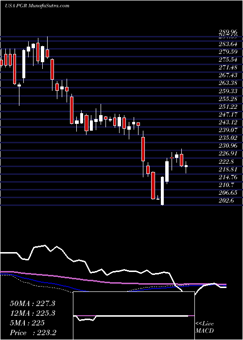The width and height of the screenshot is (243, 340).
Task: Select the 263.38 price axis label
Action: pyautogui.click(x=227, y=83)
